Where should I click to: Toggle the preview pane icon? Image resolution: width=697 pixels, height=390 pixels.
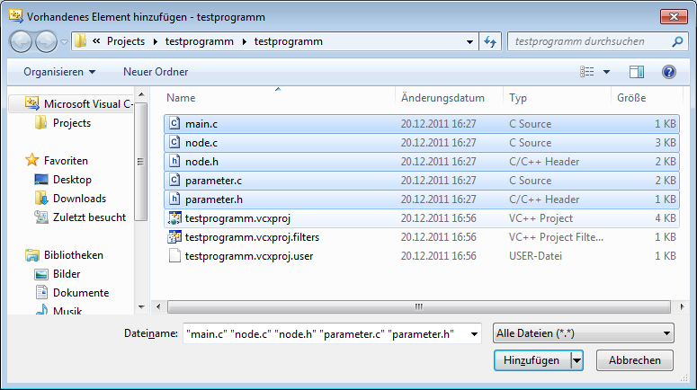point(637,72)
